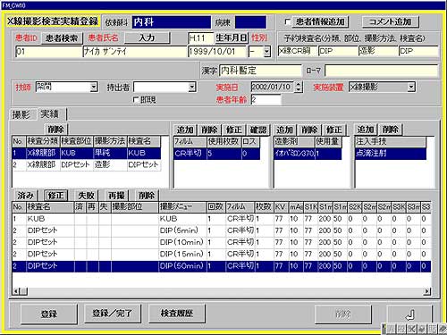Viewport: 447px width, 335px height.
Task: Select the DIP(10min) row
Action: pos(222,242)
